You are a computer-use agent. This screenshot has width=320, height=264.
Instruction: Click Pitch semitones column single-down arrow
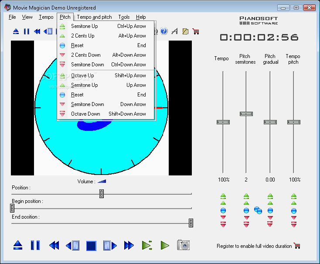click(246, 218)
